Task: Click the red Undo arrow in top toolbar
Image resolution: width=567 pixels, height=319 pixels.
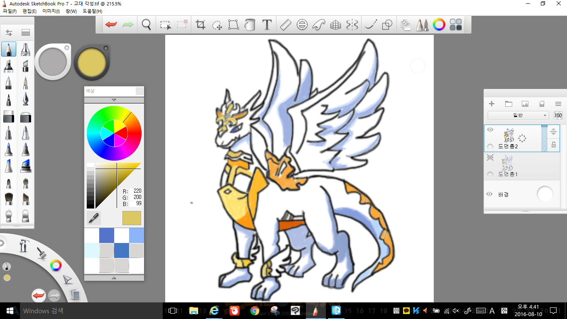Action: 111,25
